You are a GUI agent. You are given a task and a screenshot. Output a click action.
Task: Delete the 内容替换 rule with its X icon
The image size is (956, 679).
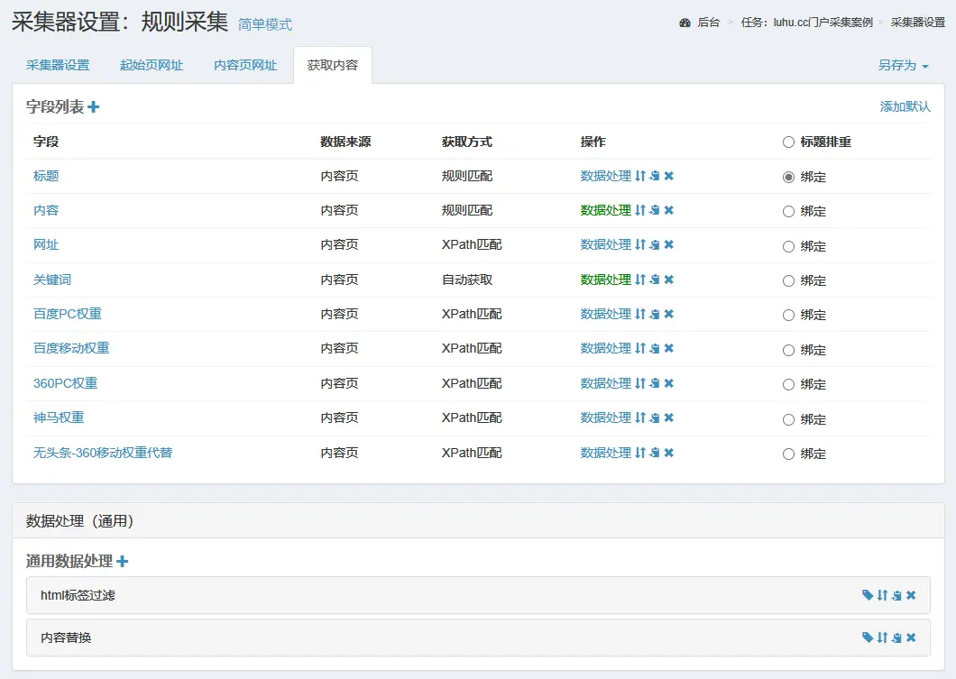[x=911, y=638]
